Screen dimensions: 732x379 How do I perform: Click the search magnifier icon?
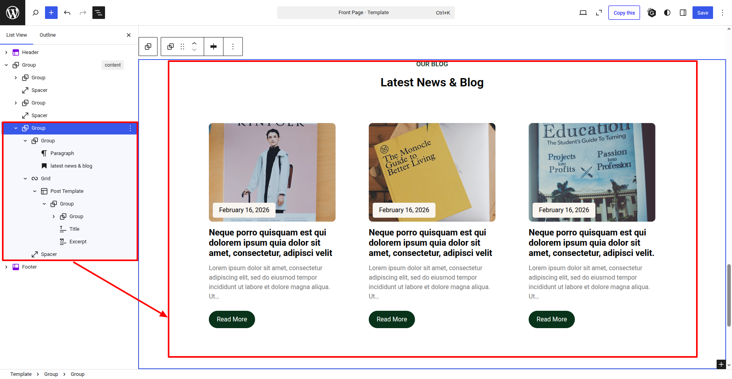coord(36,13)
